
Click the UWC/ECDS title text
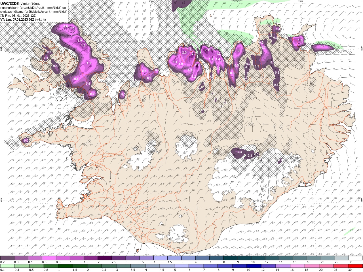[x=10, y=3]
